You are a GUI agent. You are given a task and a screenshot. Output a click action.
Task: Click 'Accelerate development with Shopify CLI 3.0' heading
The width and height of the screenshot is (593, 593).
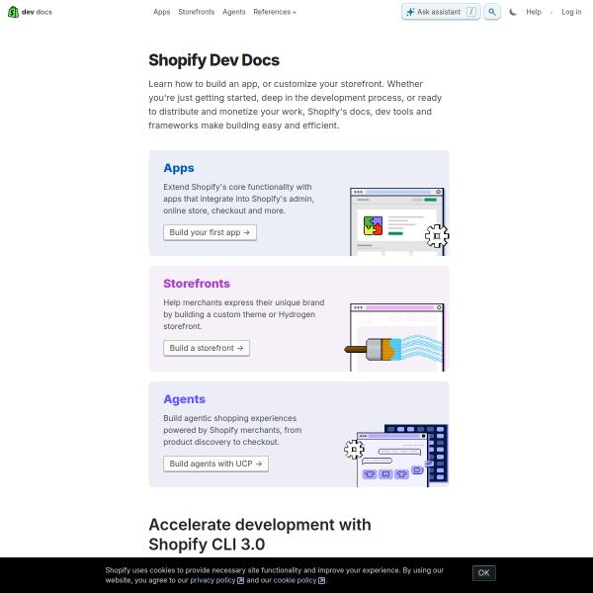pyautogui.click(x=260, y=535)
